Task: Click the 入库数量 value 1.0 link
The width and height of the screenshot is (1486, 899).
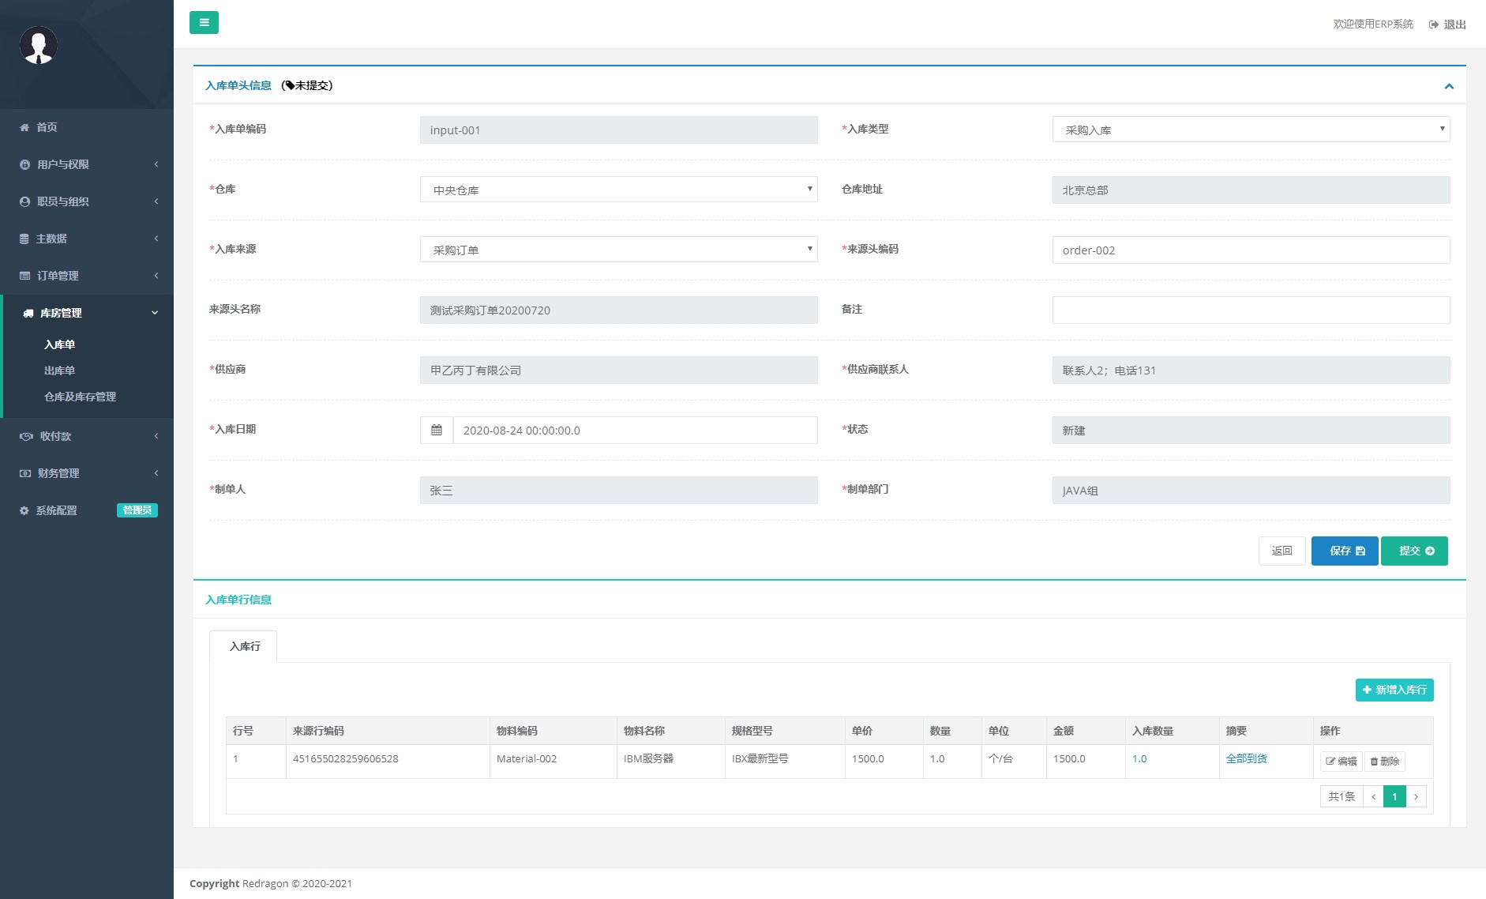Action: [x=1139, y=758]
